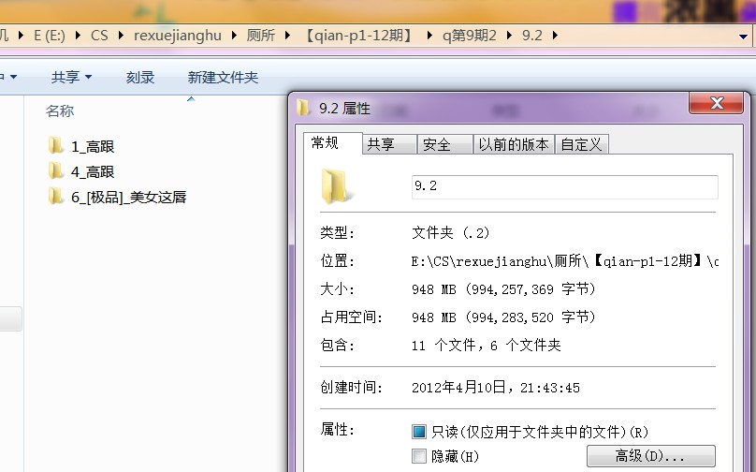Click the small folder icon in the 9.2 属性 title bar
This screenshot has width=756, height=472.
click(x=303, y=108)
